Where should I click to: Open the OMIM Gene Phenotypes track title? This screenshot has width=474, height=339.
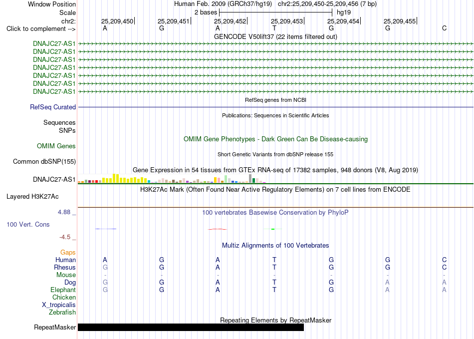(275, 139)
